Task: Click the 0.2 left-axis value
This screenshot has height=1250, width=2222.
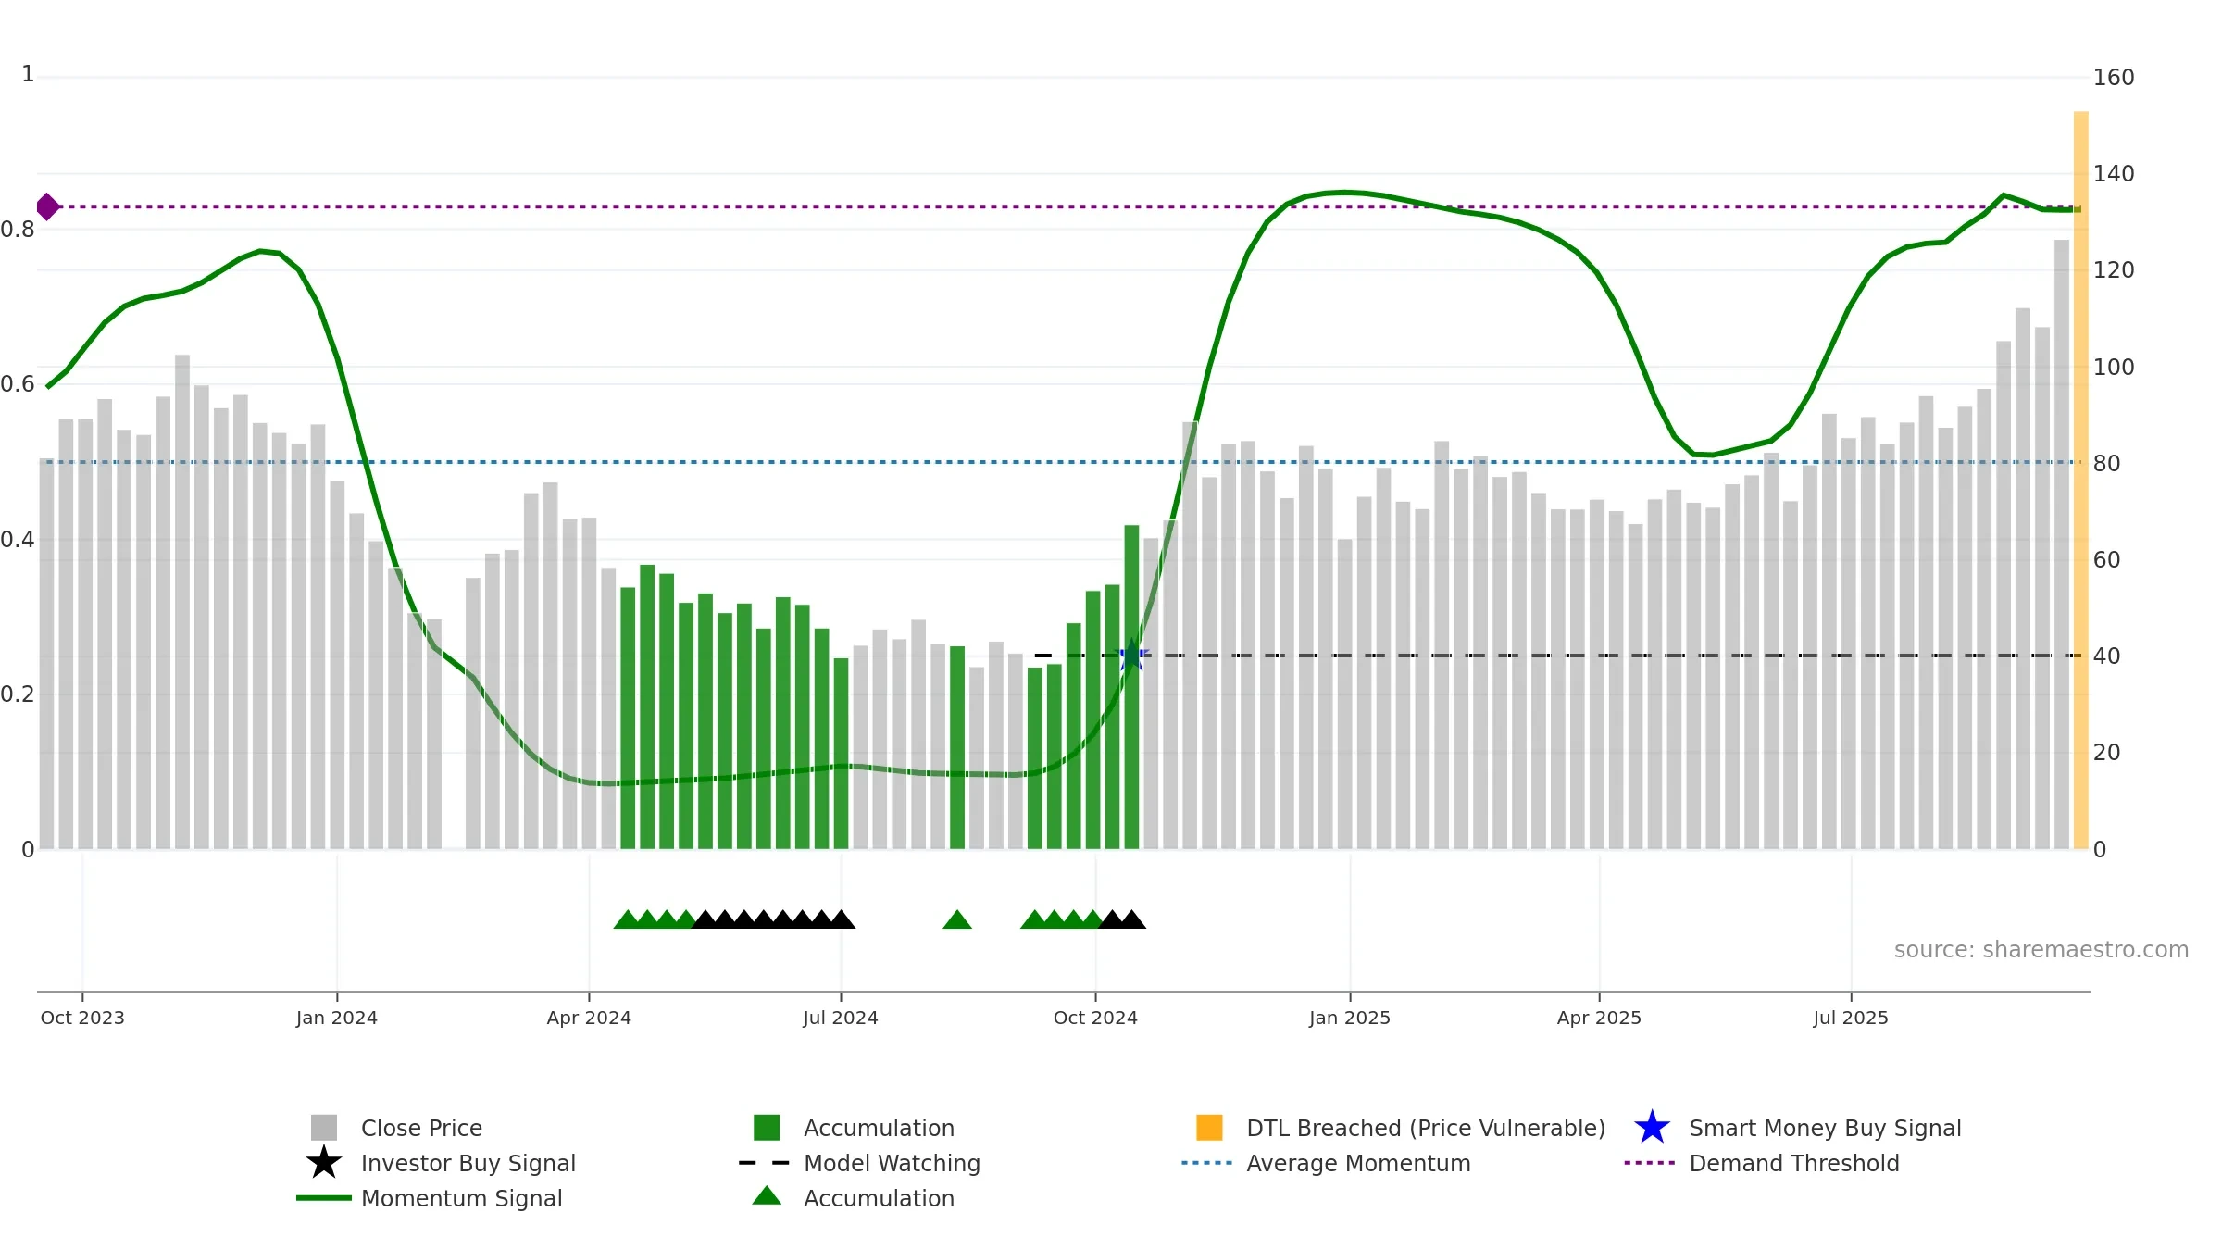Action: point(18,694)
